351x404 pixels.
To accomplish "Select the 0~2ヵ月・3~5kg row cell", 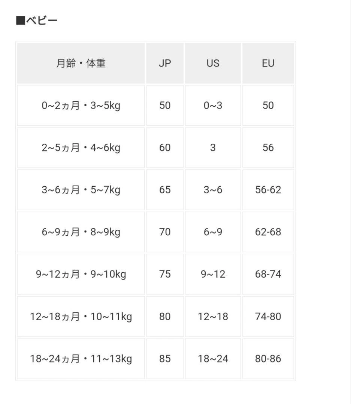I will (x=81, y=105).
